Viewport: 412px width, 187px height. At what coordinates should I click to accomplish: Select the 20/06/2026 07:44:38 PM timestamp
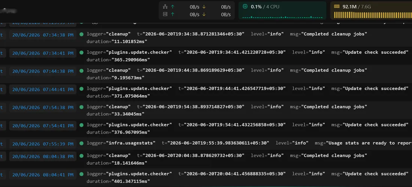43,71
